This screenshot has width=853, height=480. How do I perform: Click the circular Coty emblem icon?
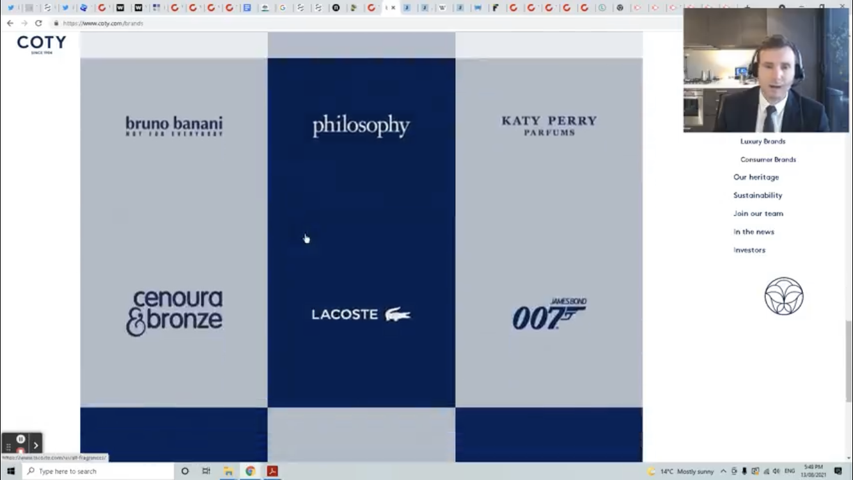click(784, 296)
